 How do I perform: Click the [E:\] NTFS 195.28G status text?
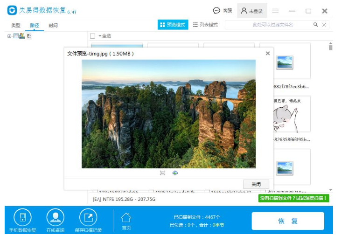(124, 199)
